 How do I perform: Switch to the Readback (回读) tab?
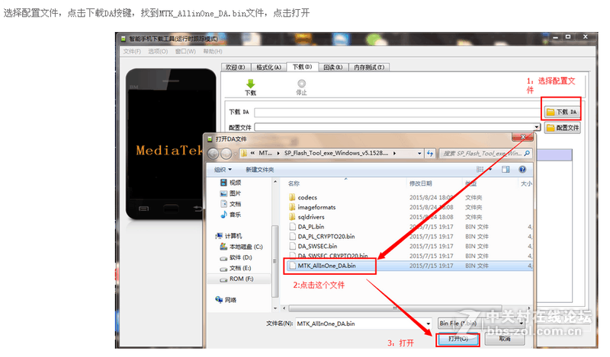click(x=333, y=67)
